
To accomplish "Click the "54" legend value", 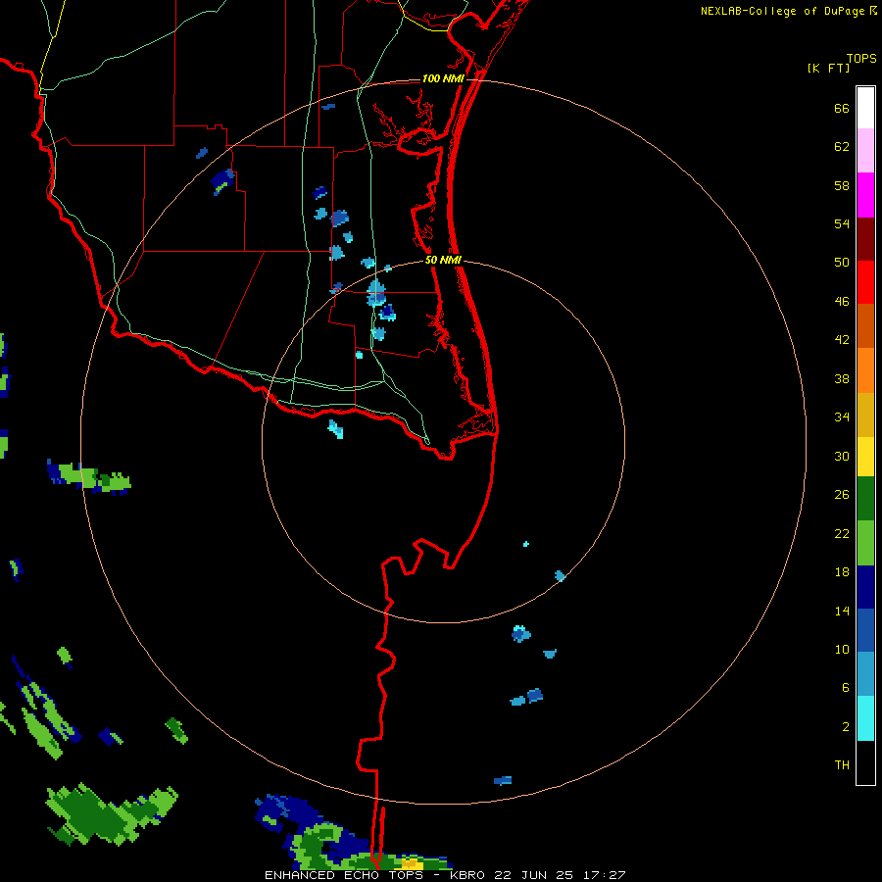I will 842,223.
